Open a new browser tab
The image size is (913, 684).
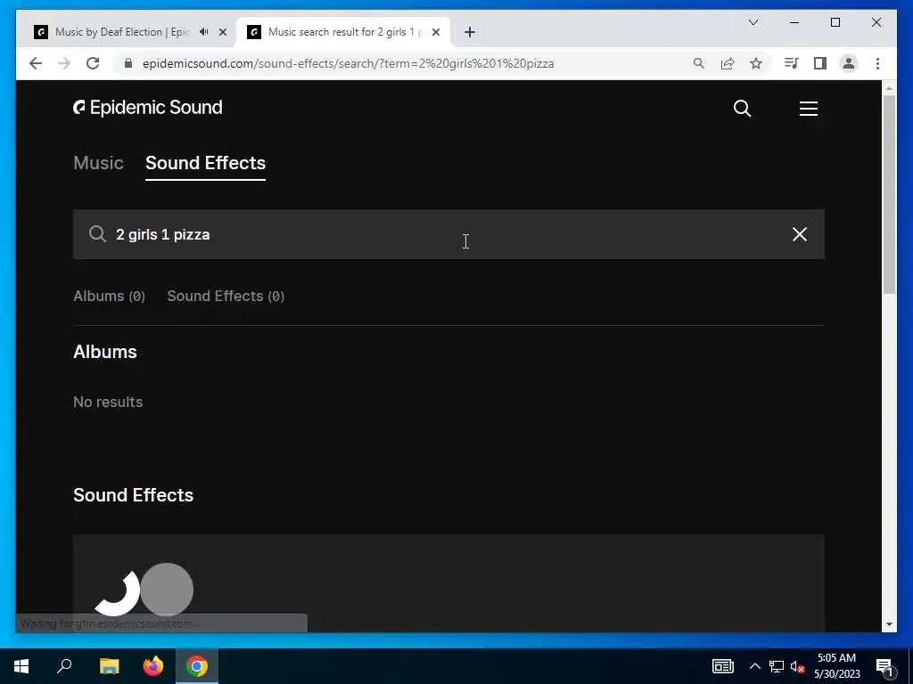pos(470,32)
